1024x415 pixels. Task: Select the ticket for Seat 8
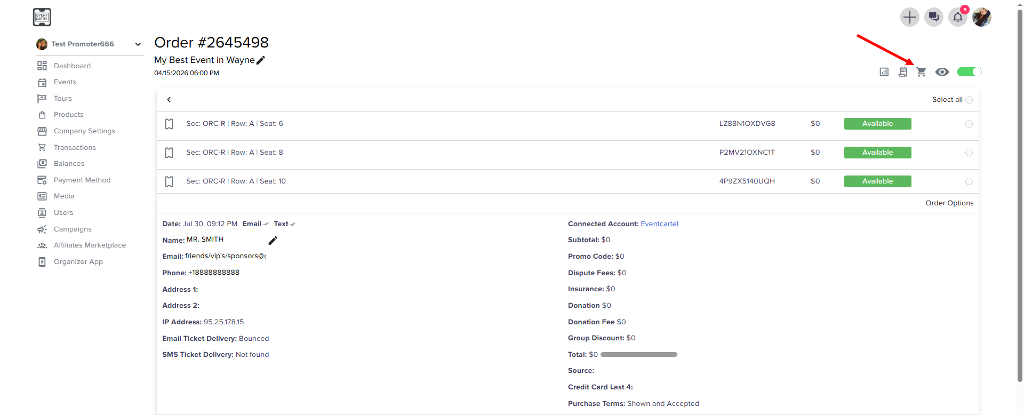(969, 153)
